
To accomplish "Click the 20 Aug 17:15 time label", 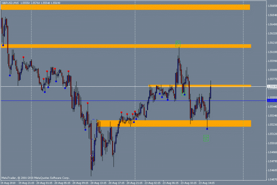I will tap(117, 183).
